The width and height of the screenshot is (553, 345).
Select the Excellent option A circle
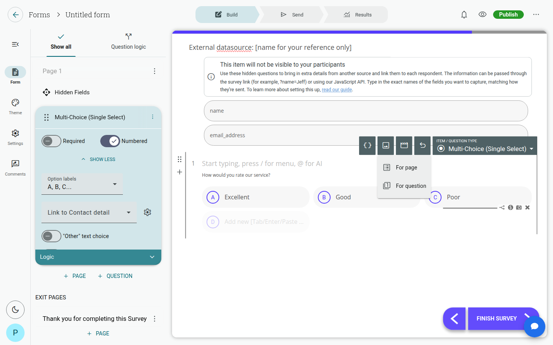tap(213, 197)
